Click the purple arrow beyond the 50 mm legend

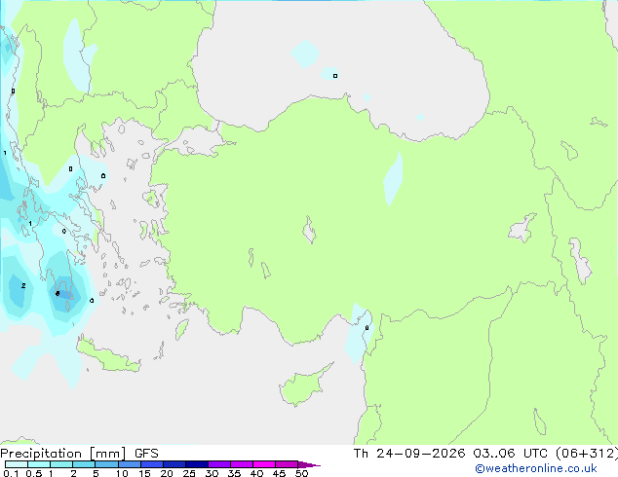[x=309, y=464]
